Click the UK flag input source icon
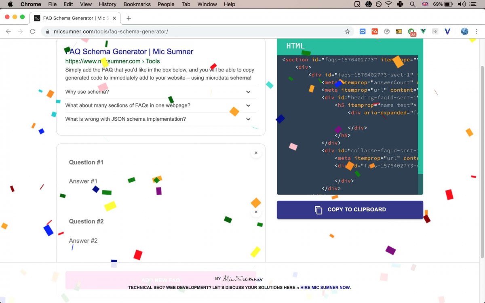This screenshot has width=485, height=303. pos(425,4)
